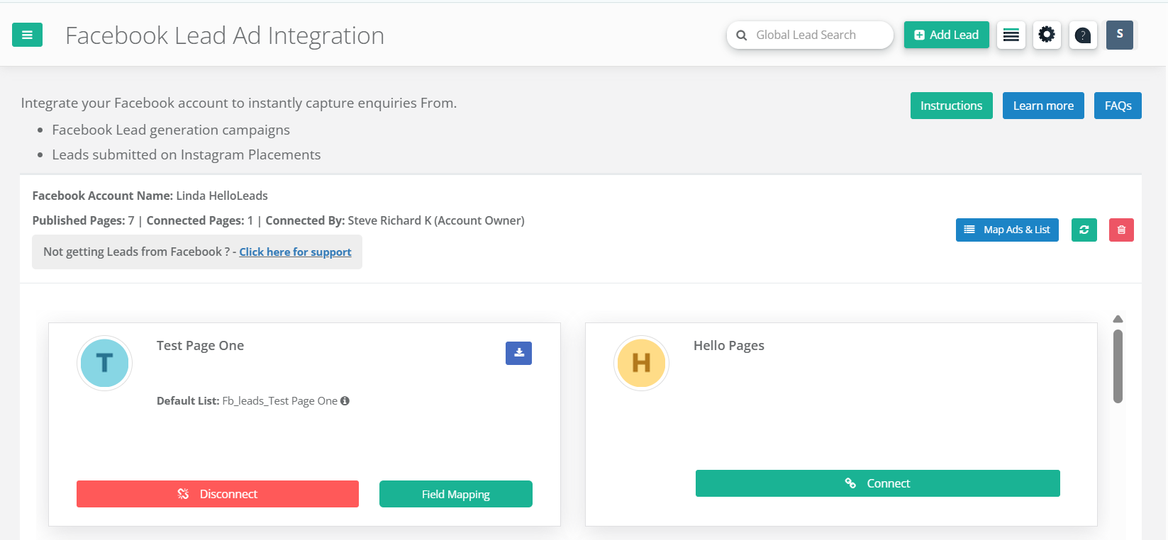Click the Facebook Lead Ad Integration heading
1168x540 pixels.
pyautogui.click(x=225, y=35)
